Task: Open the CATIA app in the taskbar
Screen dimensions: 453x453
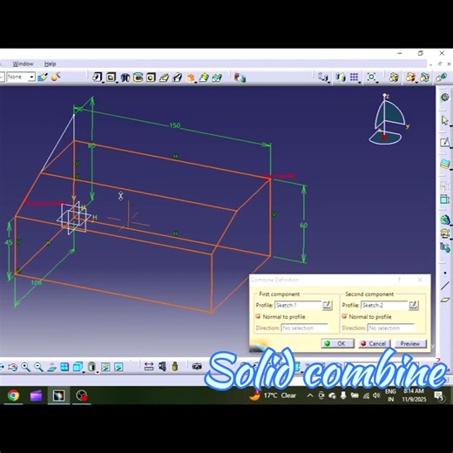Action: (x=58, y=396)
